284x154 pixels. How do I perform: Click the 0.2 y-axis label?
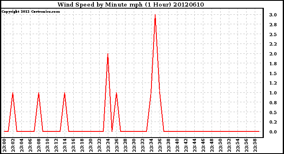(273, 122)
